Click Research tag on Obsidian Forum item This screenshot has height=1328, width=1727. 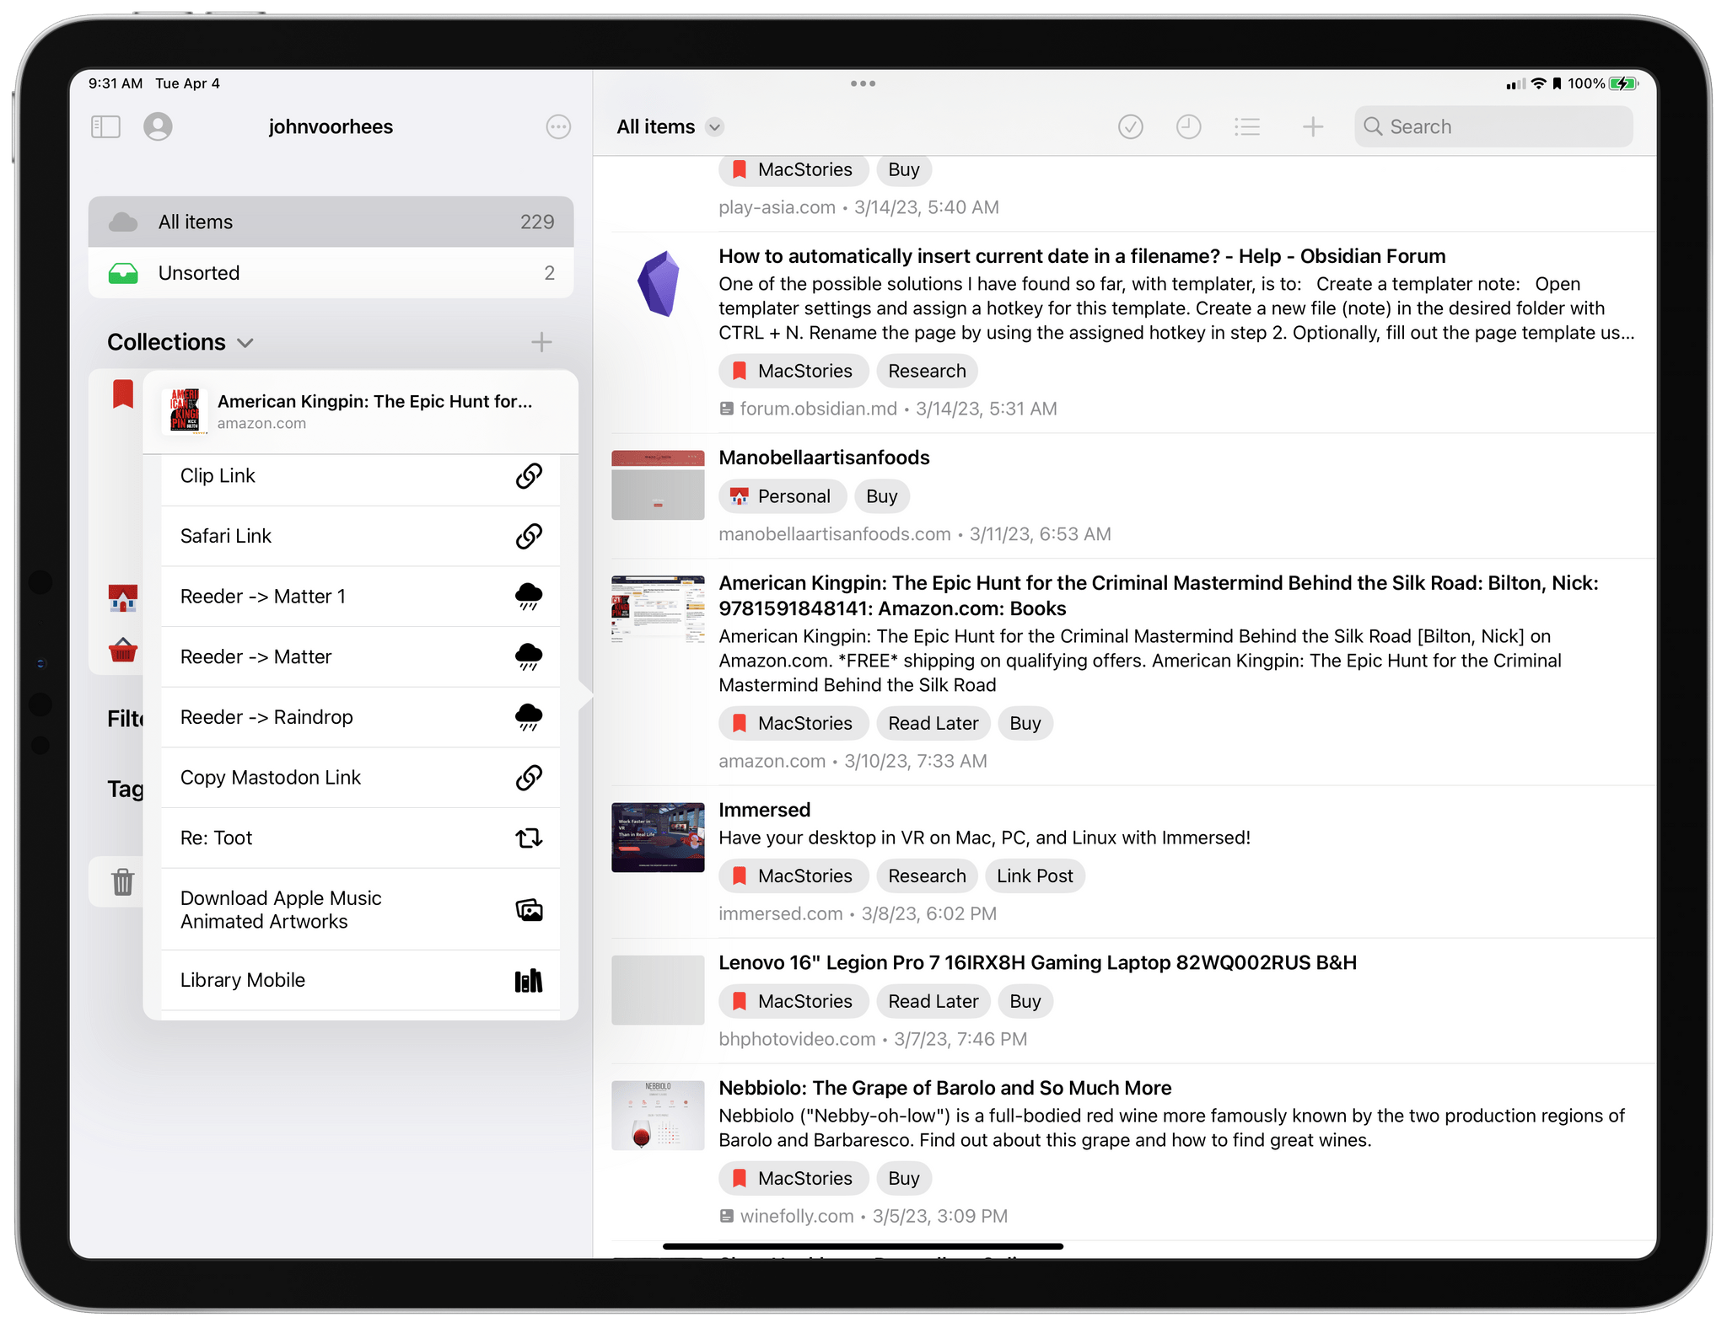[x=927, y=371]
